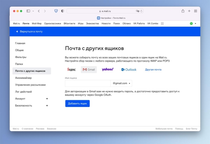
Task: Open a new tab with plus icon
Action: 189,11
